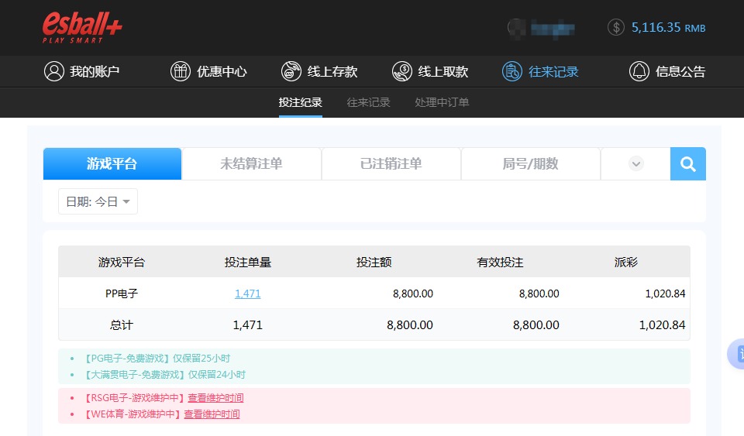The width and height of the screenshot is (744, 436).
Task: Open the 日期: 今日 date dropdown
Action: click(x=98, y=201)
